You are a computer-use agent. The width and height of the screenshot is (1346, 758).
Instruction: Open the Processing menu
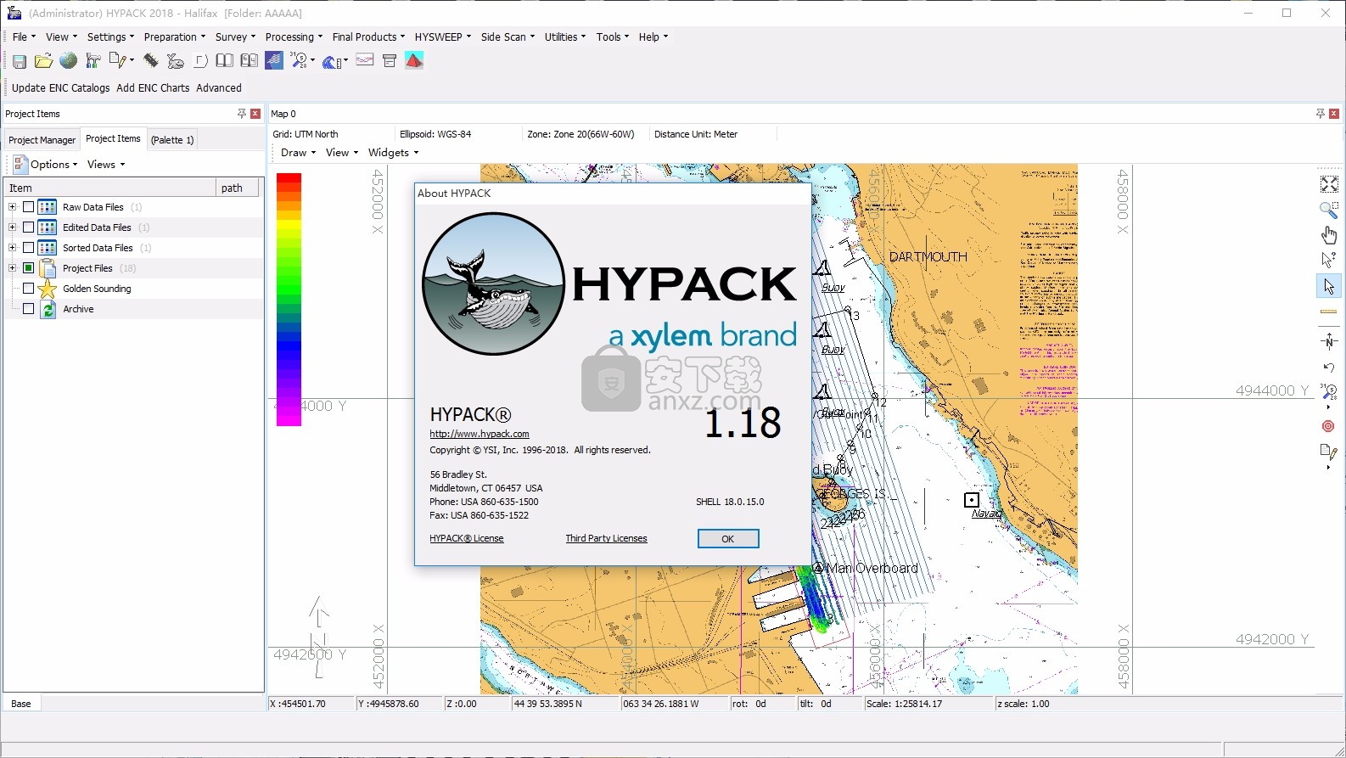[x=294, y=37]
